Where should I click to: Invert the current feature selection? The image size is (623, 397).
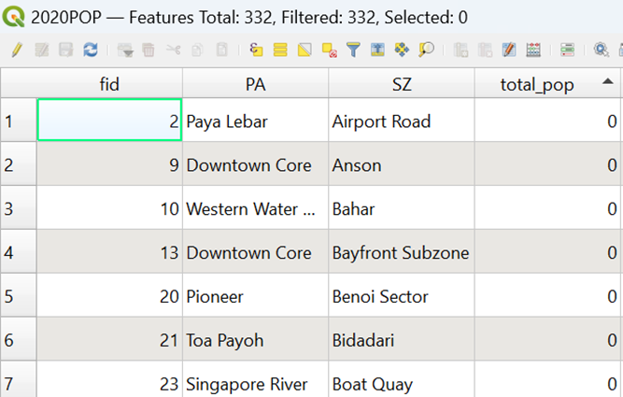(x=304, y=50)
